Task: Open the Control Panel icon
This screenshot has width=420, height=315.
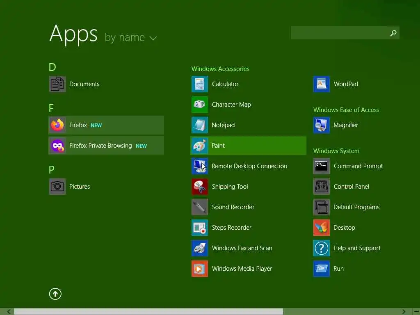Action: click(x=322, y=187)
